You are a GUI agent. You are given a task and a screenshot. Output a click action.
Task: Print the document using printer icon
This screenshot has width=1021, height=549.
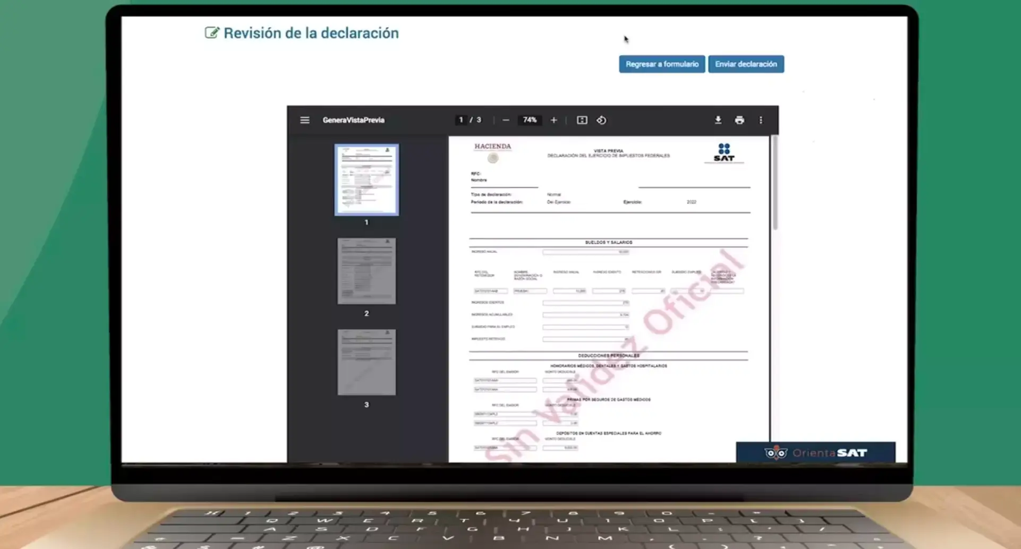point(739,120)
